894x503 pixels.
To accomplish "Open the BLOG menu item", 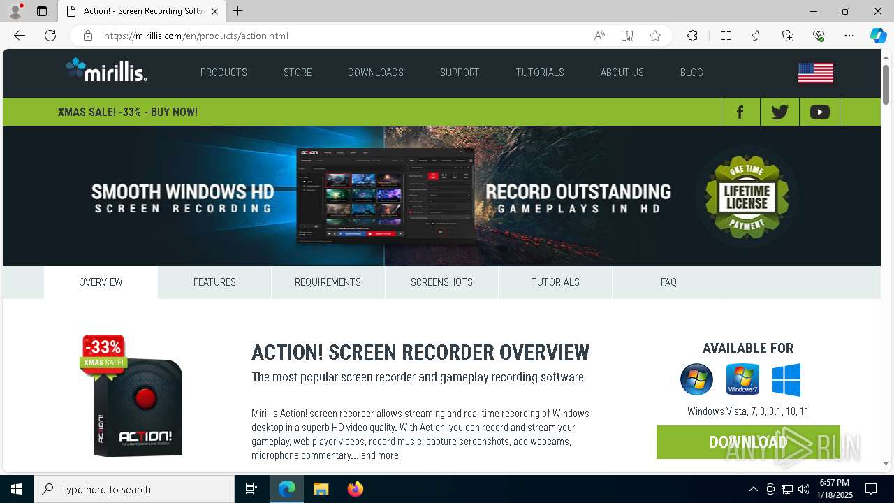I will [691, 73].
